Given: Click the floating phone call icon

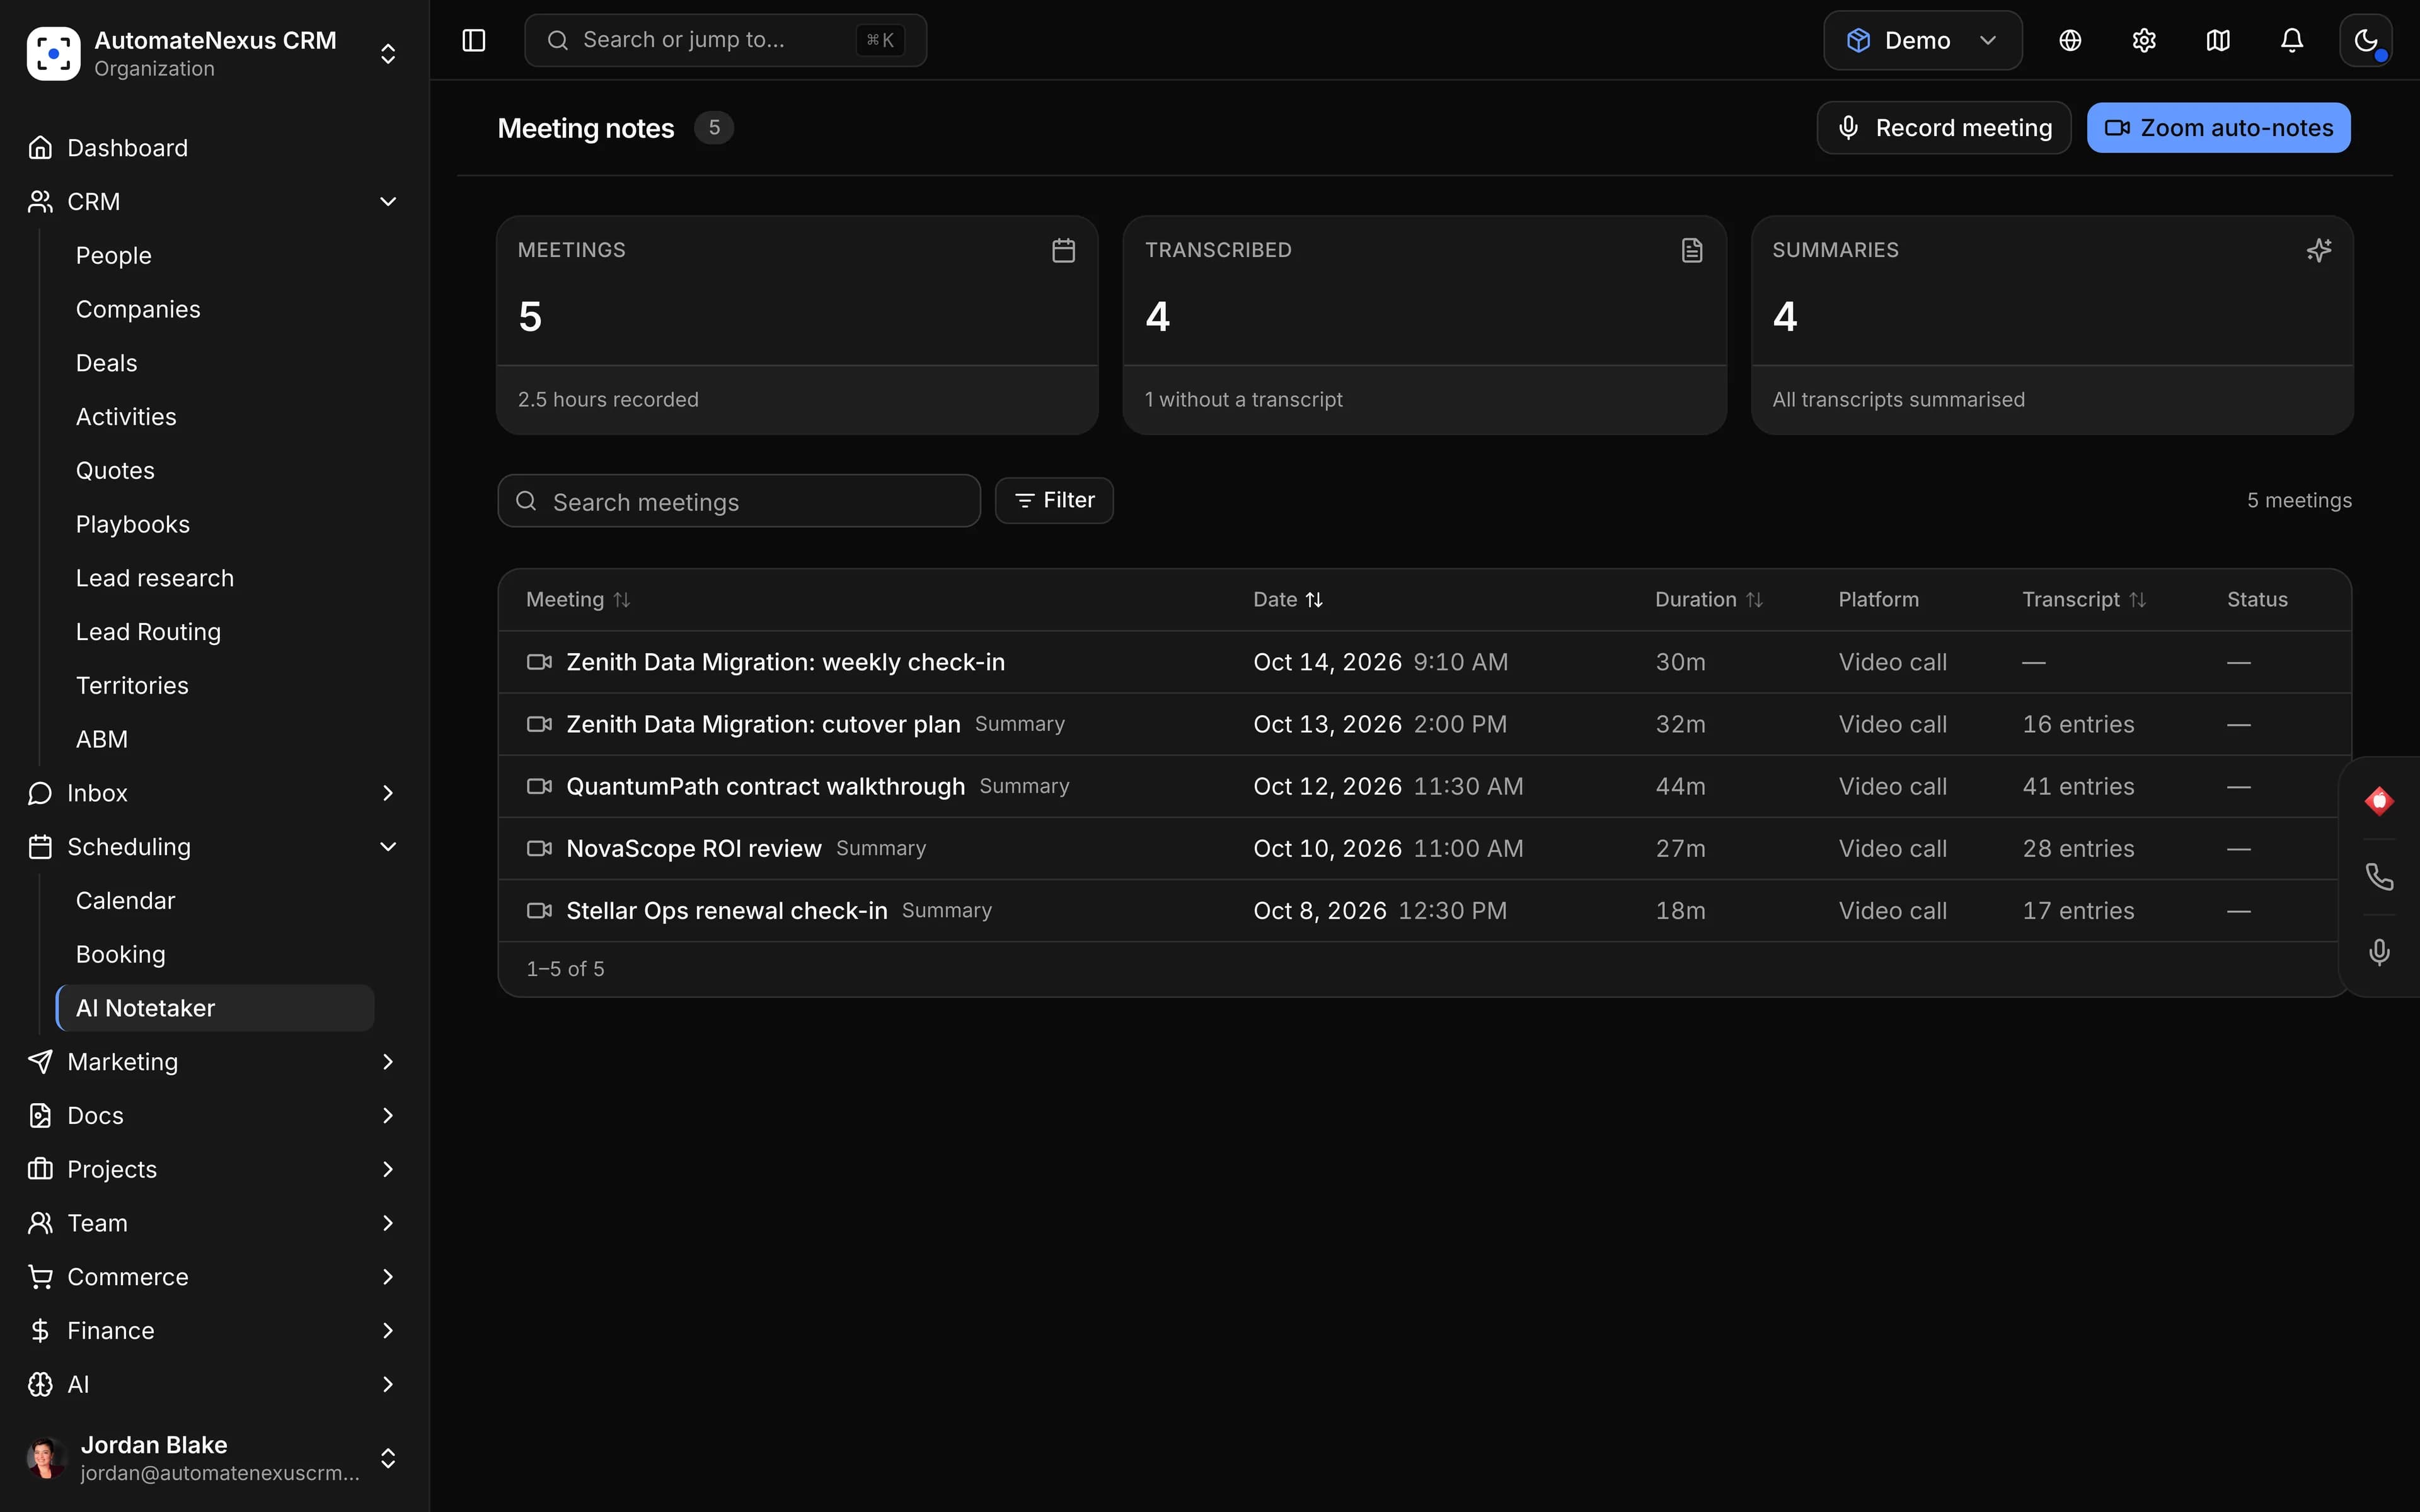Looking at the screenshot, I should (2379, 877).
